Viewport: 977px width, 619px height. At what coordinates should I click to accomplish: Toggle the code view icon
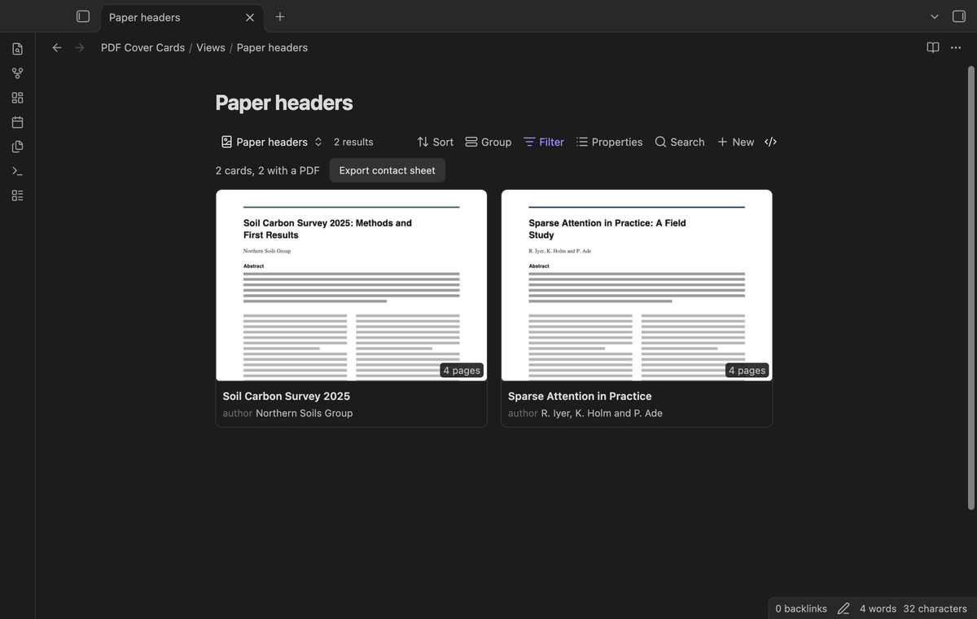[x=771, y=142]
